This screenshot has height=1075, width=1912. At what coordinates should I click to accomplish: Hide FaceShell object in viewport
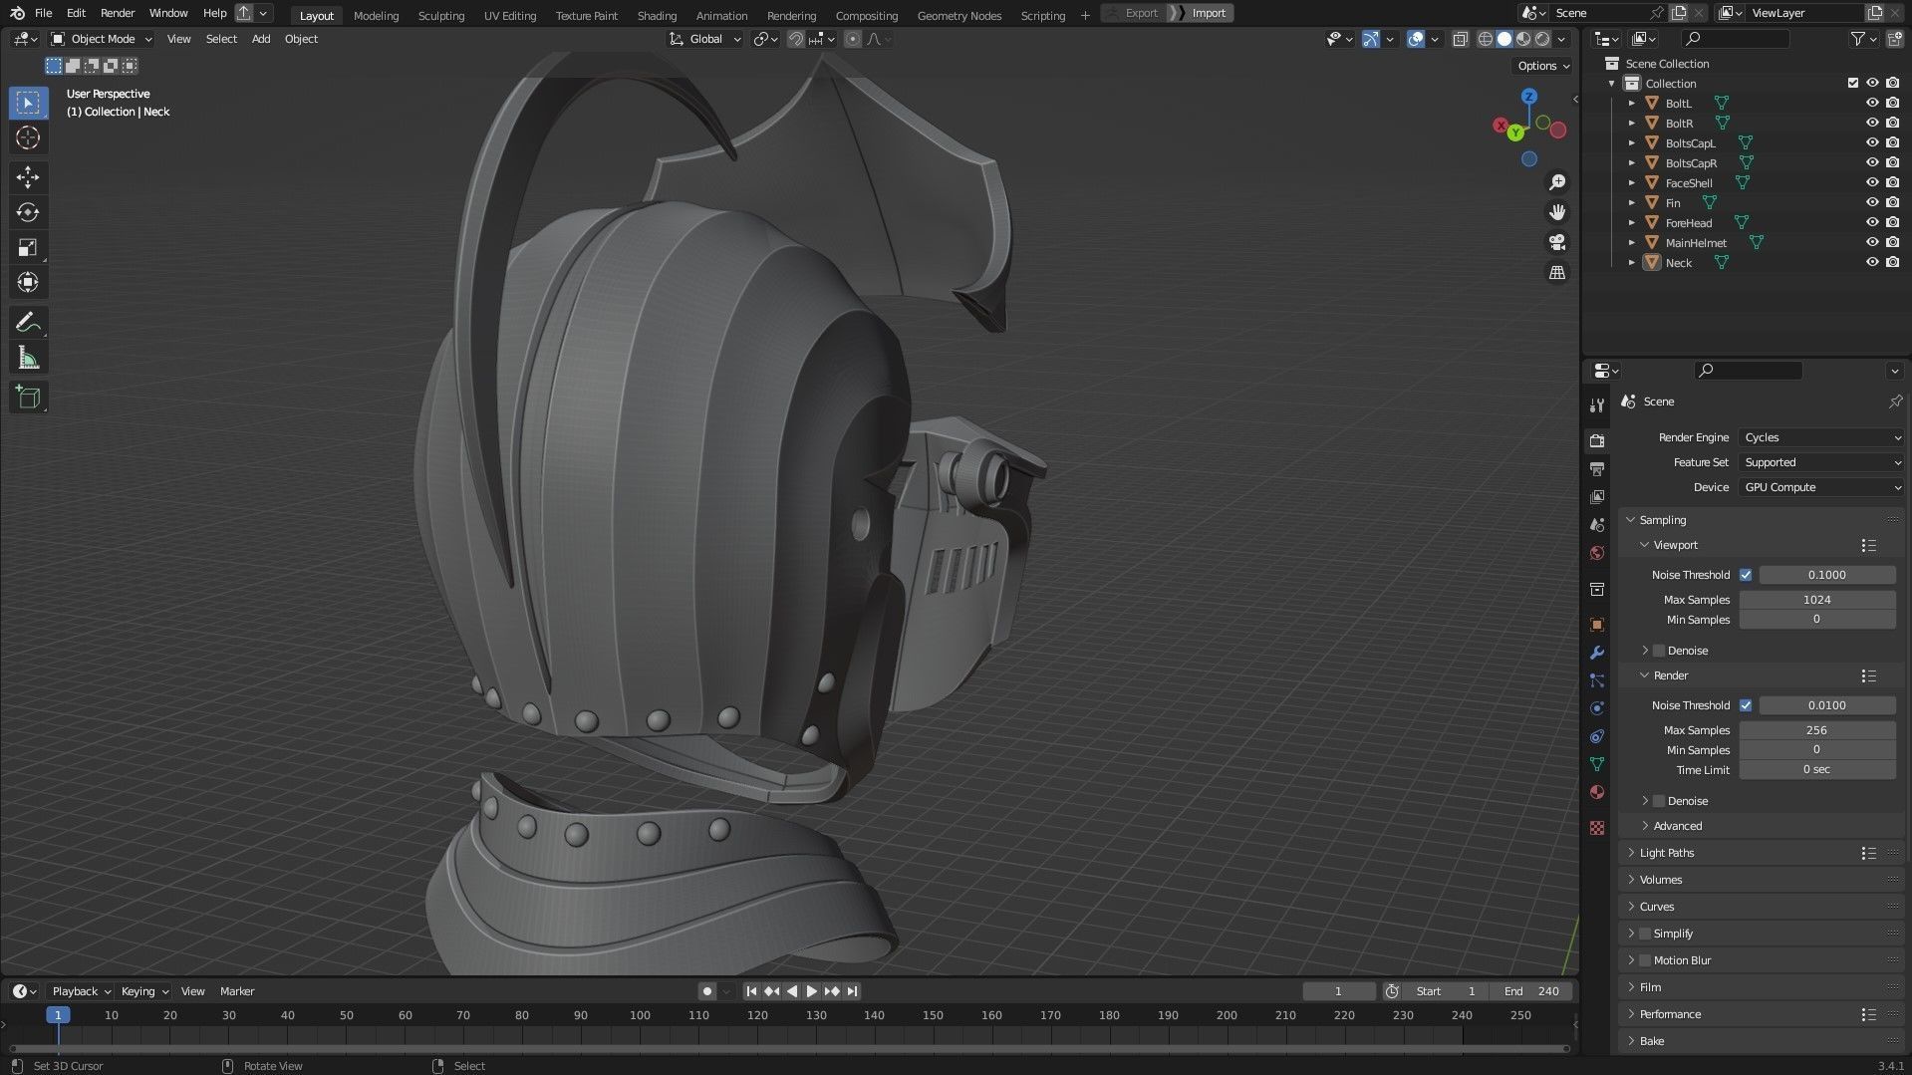coord(1872,182)
